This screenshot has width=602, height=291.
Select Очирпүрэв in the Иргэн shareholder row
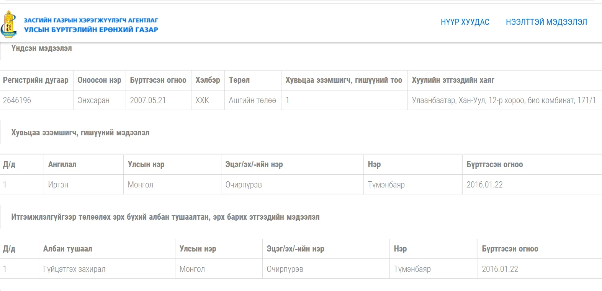pos(244,185)
